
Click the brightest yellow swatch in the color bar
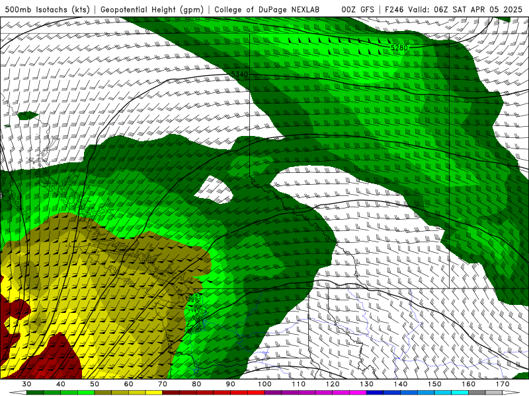(x=154, y=393)
